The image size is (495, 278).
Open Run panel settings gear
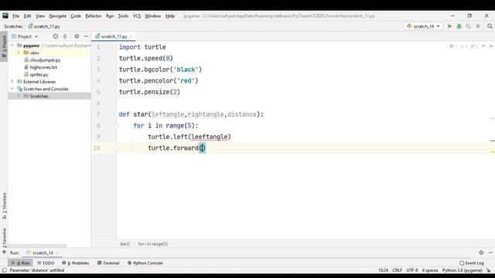pyautogui.click(x=481, y=253)
